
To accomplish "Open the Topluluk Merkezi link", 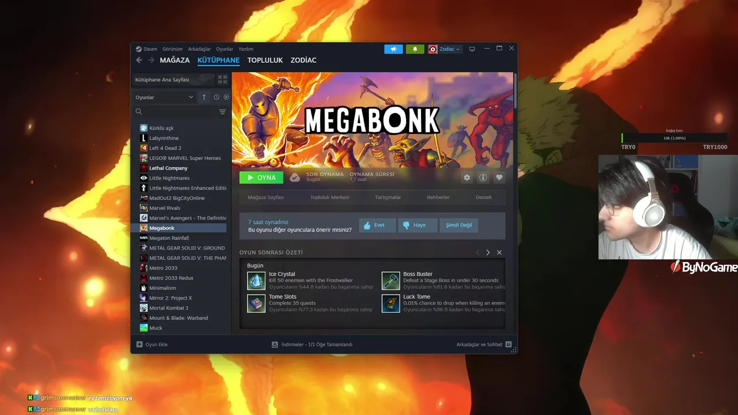I will (330, 197).
